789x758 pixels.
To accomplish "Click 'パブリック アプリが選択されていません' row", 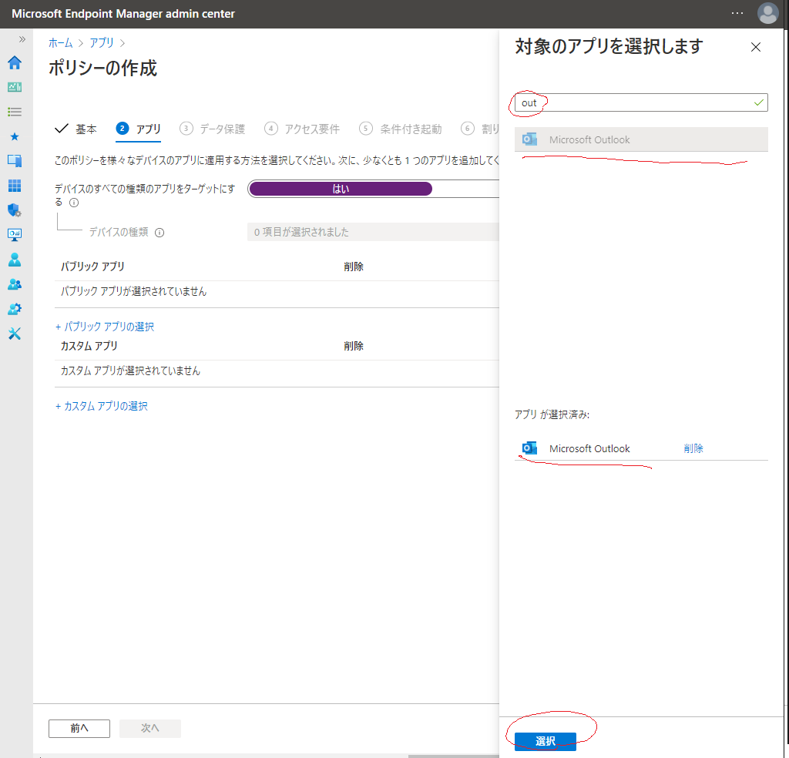I will pos(277,292).
